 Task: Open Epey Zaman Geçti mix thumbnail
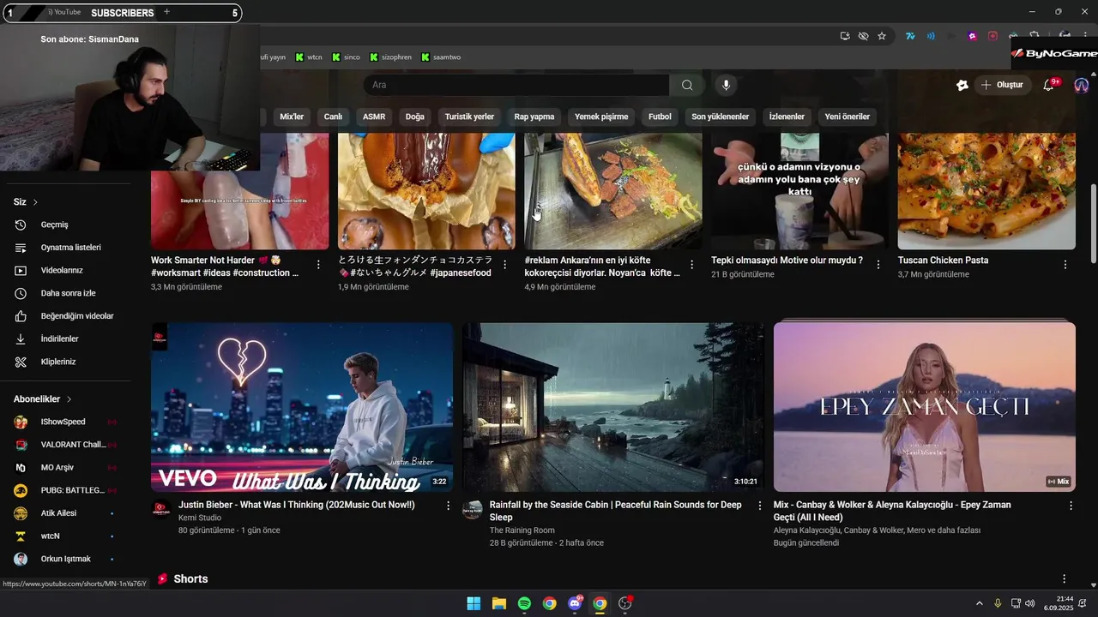(x=925, y=407)
